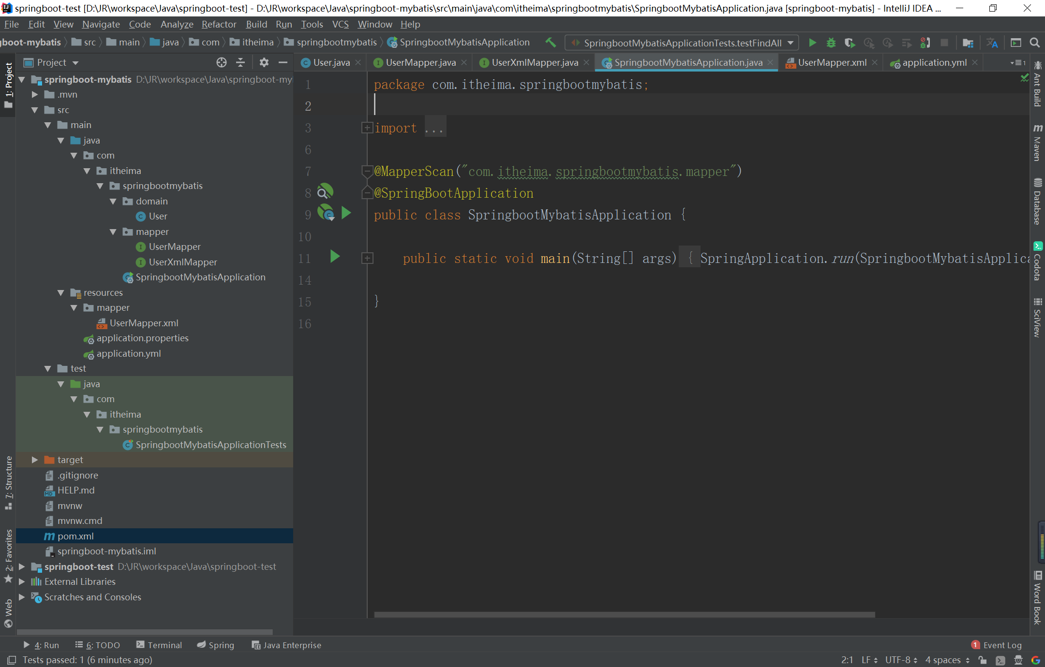Expand the springboot-test module

point(22,566)
